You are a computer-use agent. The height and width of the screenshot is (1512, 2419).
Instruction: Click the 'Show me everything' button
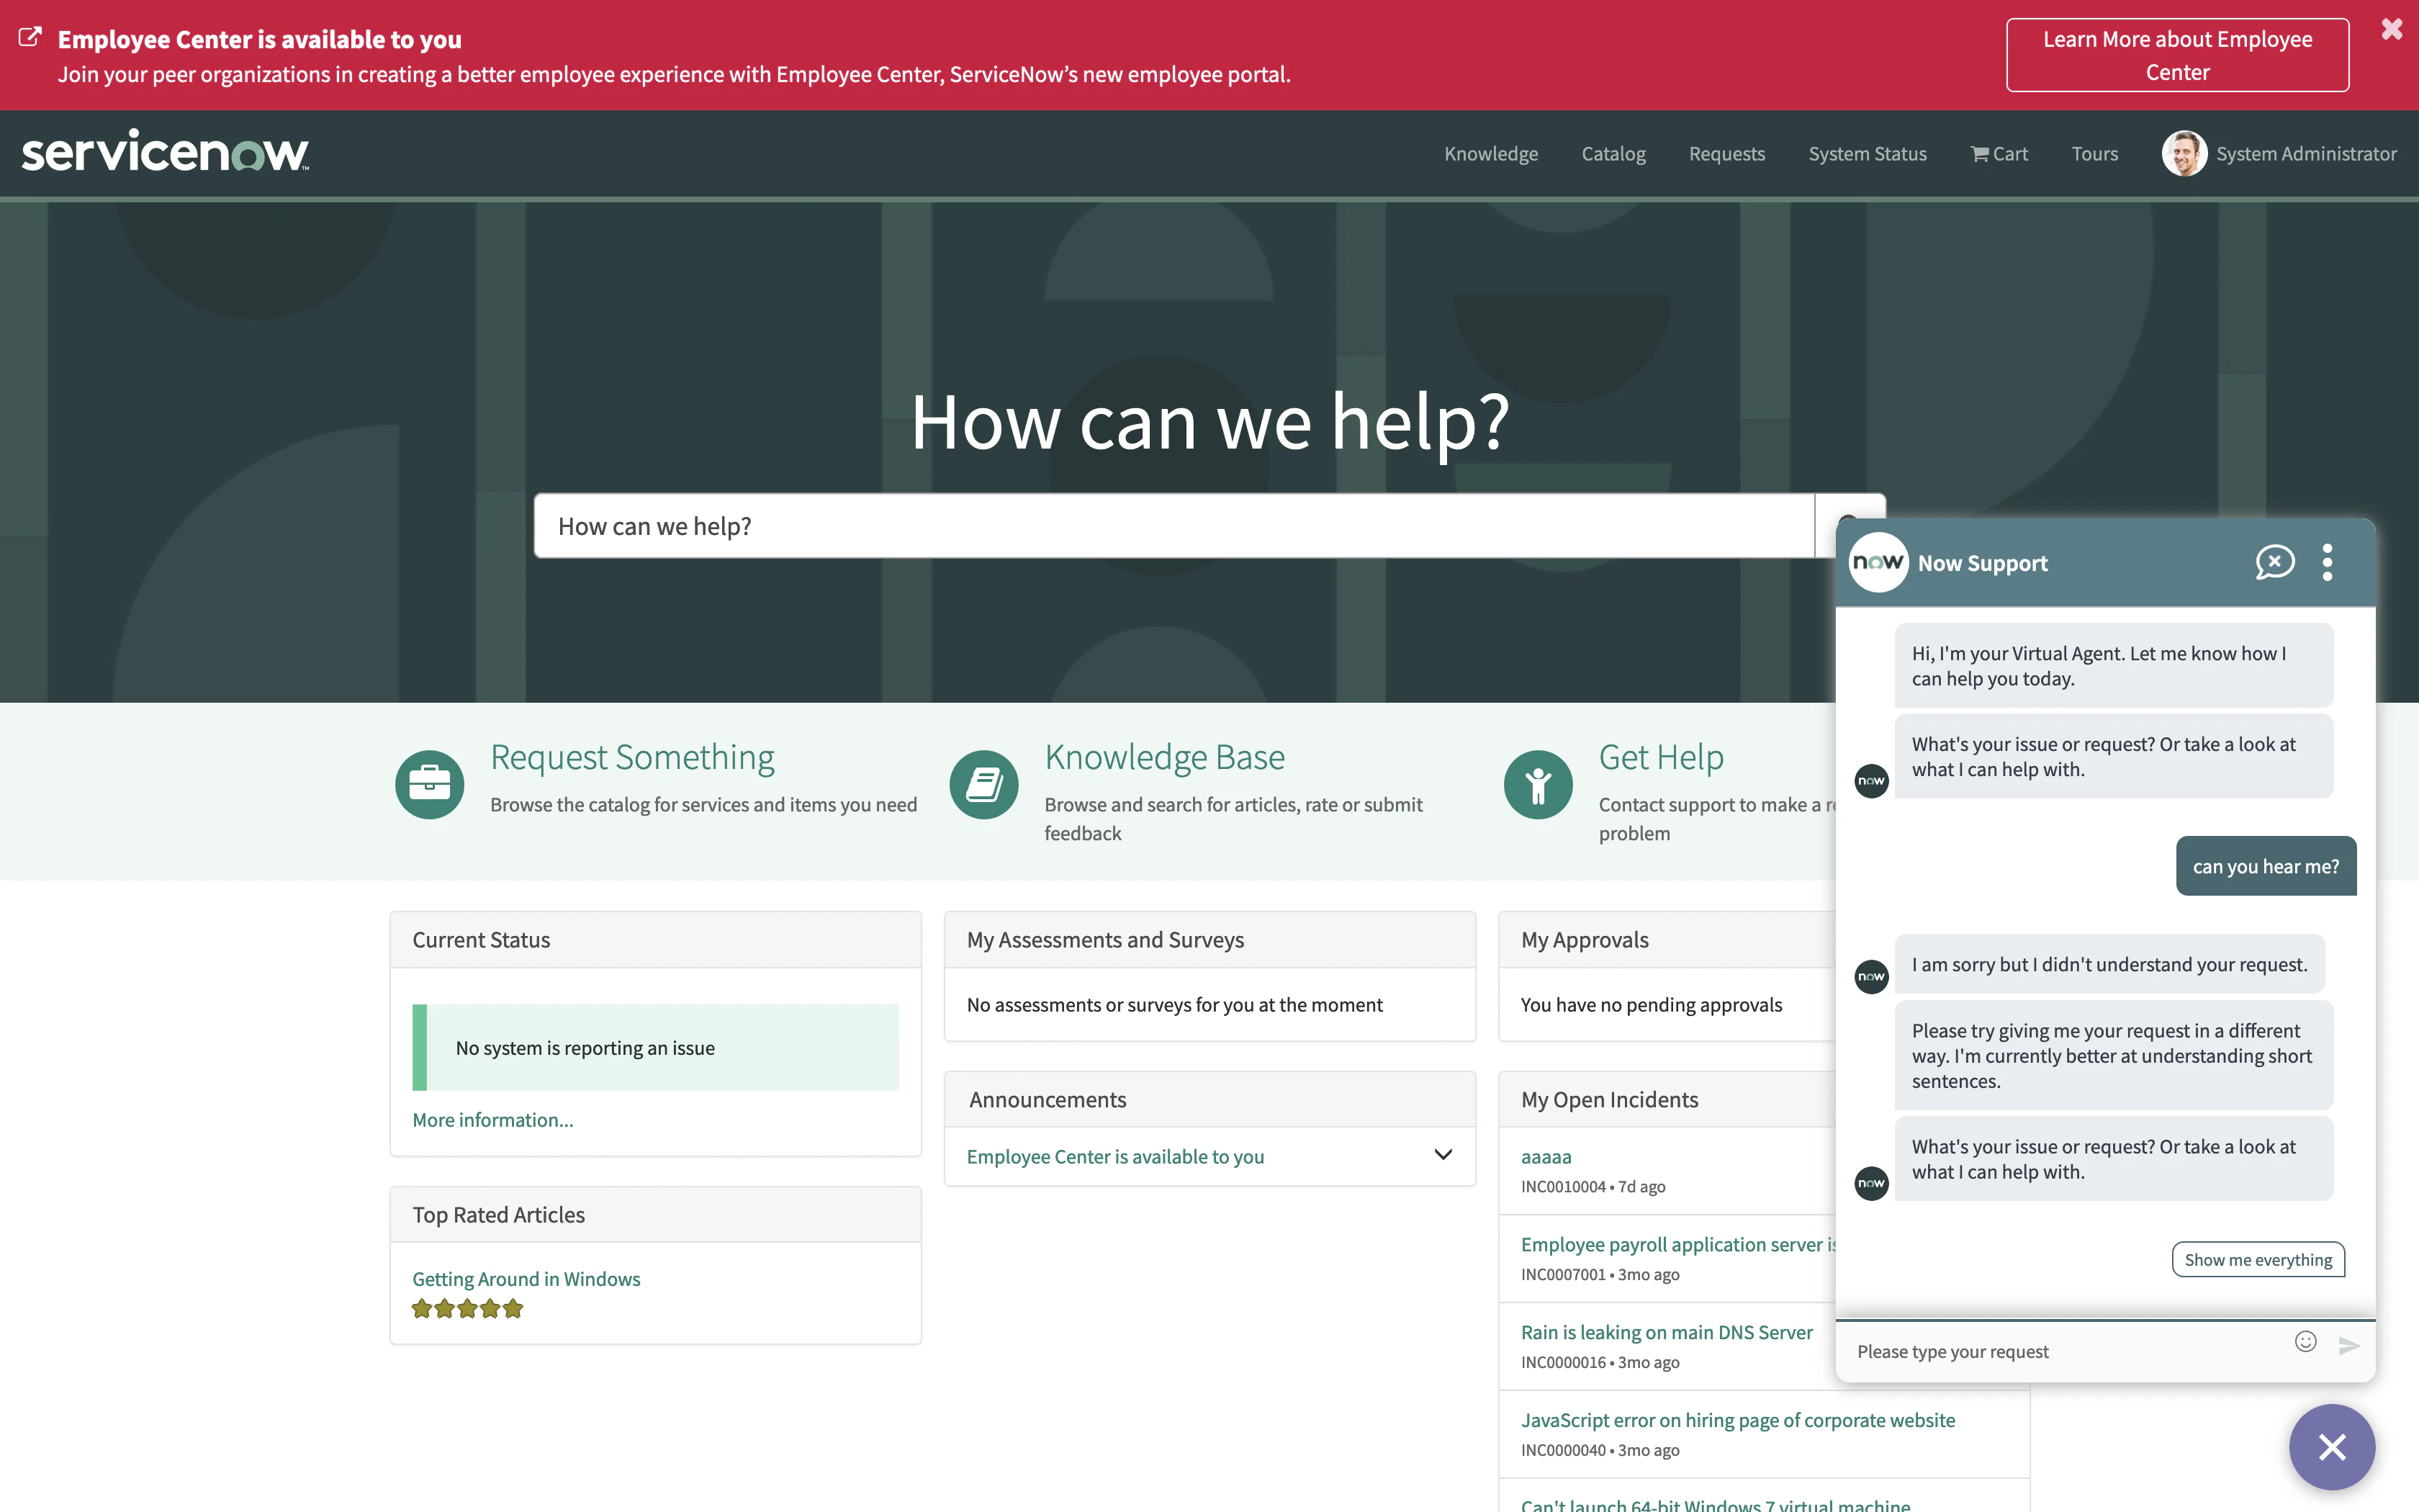(x=2258, y=1260)
